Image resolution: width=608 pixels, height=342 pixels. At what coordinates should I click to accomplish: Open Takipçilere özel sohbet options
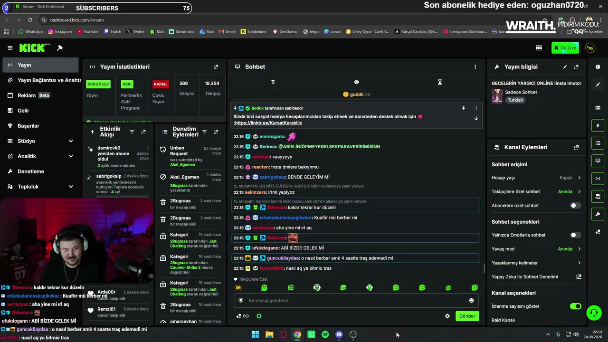tap(536, 192)
